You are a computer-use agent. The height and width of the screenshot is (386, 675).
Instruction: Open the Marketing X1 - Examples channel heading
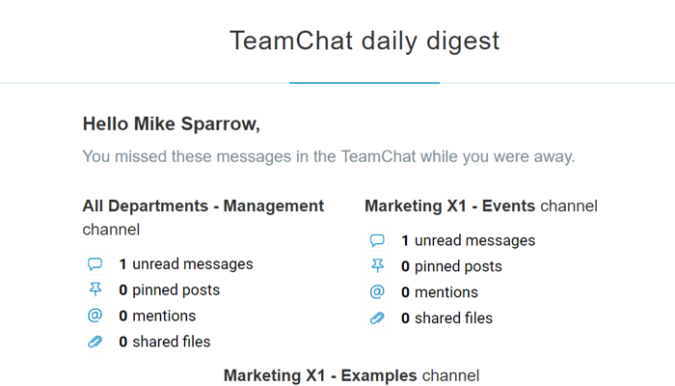[351, 375]
